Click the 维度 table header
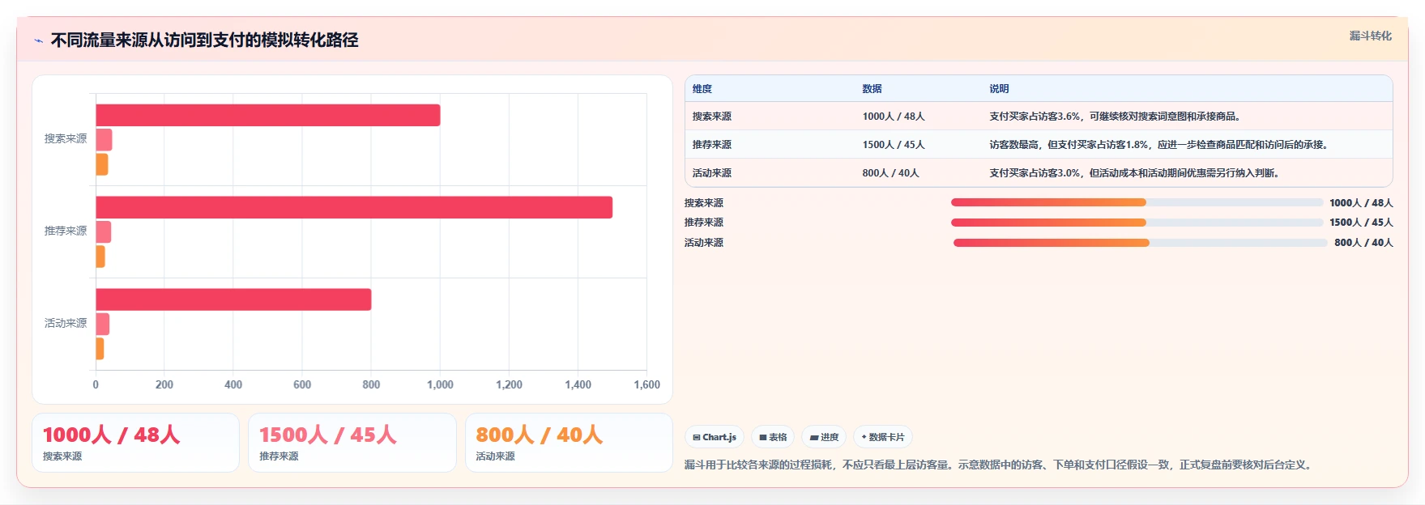This screenshot has width=1425, height=505. 702,89
